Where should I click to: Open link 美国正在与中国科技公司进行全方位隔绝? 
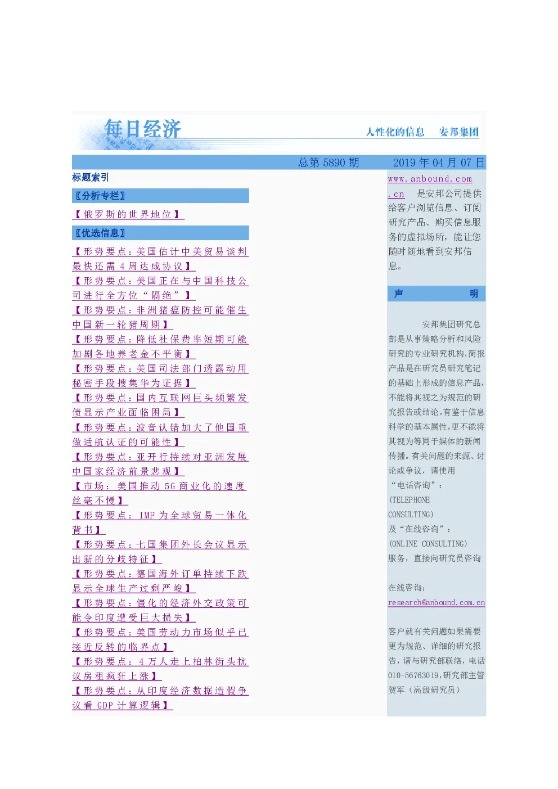(160, 288)
